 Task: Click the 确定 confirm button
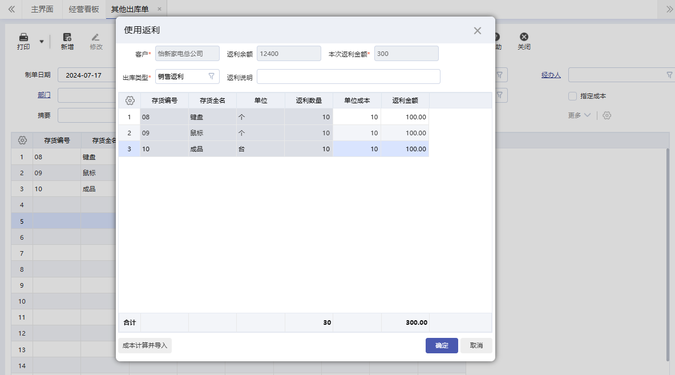442,345
